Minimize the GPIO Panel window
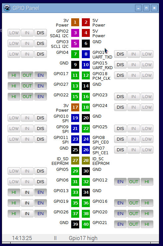This screenshot has height=246, width=163. coord(138,8)
